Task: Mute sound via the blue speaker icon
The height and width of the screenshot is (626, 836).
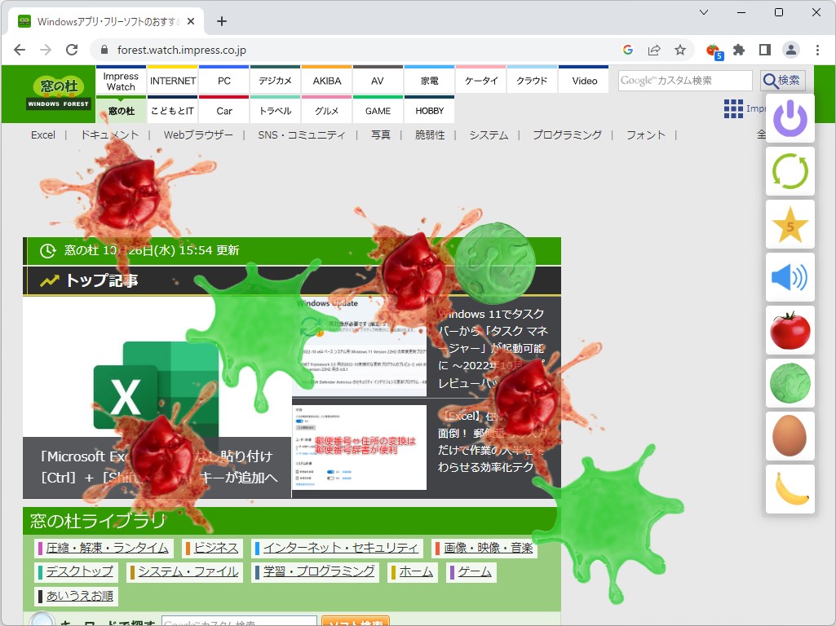Action: (789, 277)
